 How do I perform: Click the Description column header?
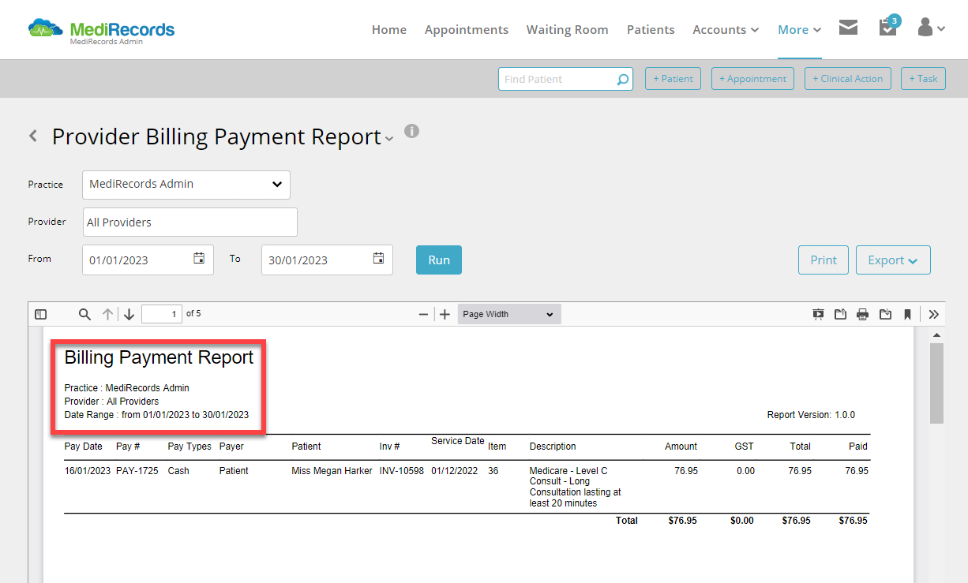[553, 447]
